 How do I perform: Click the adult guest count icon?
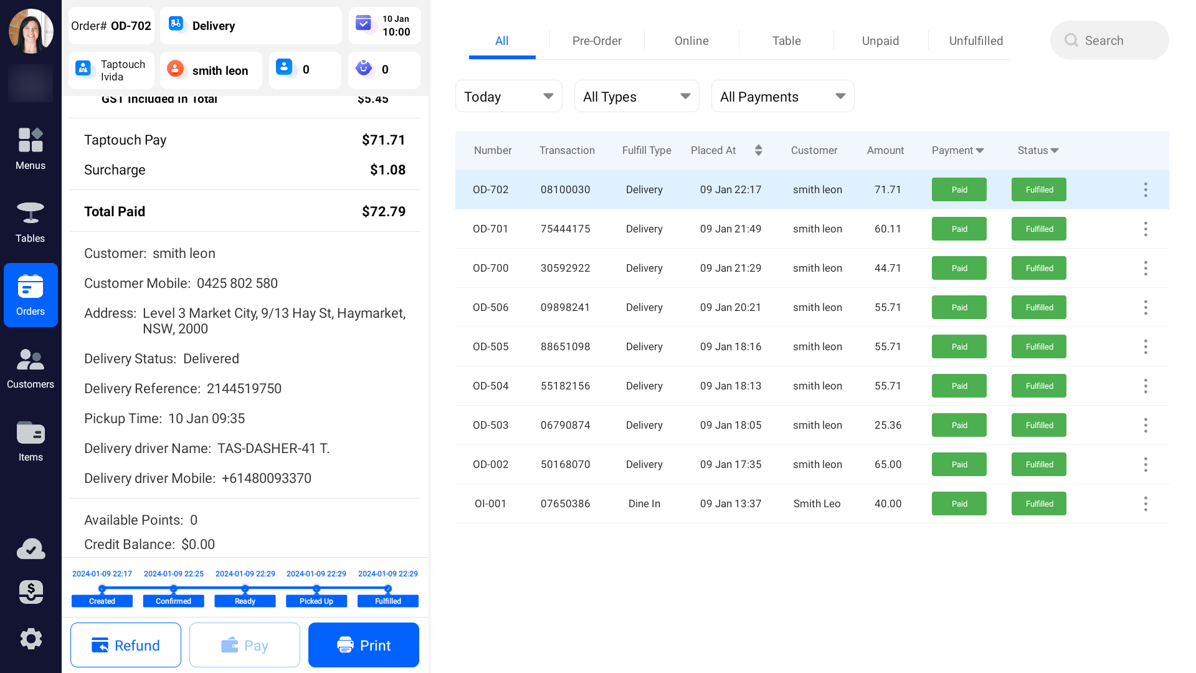tap(284, 67)
